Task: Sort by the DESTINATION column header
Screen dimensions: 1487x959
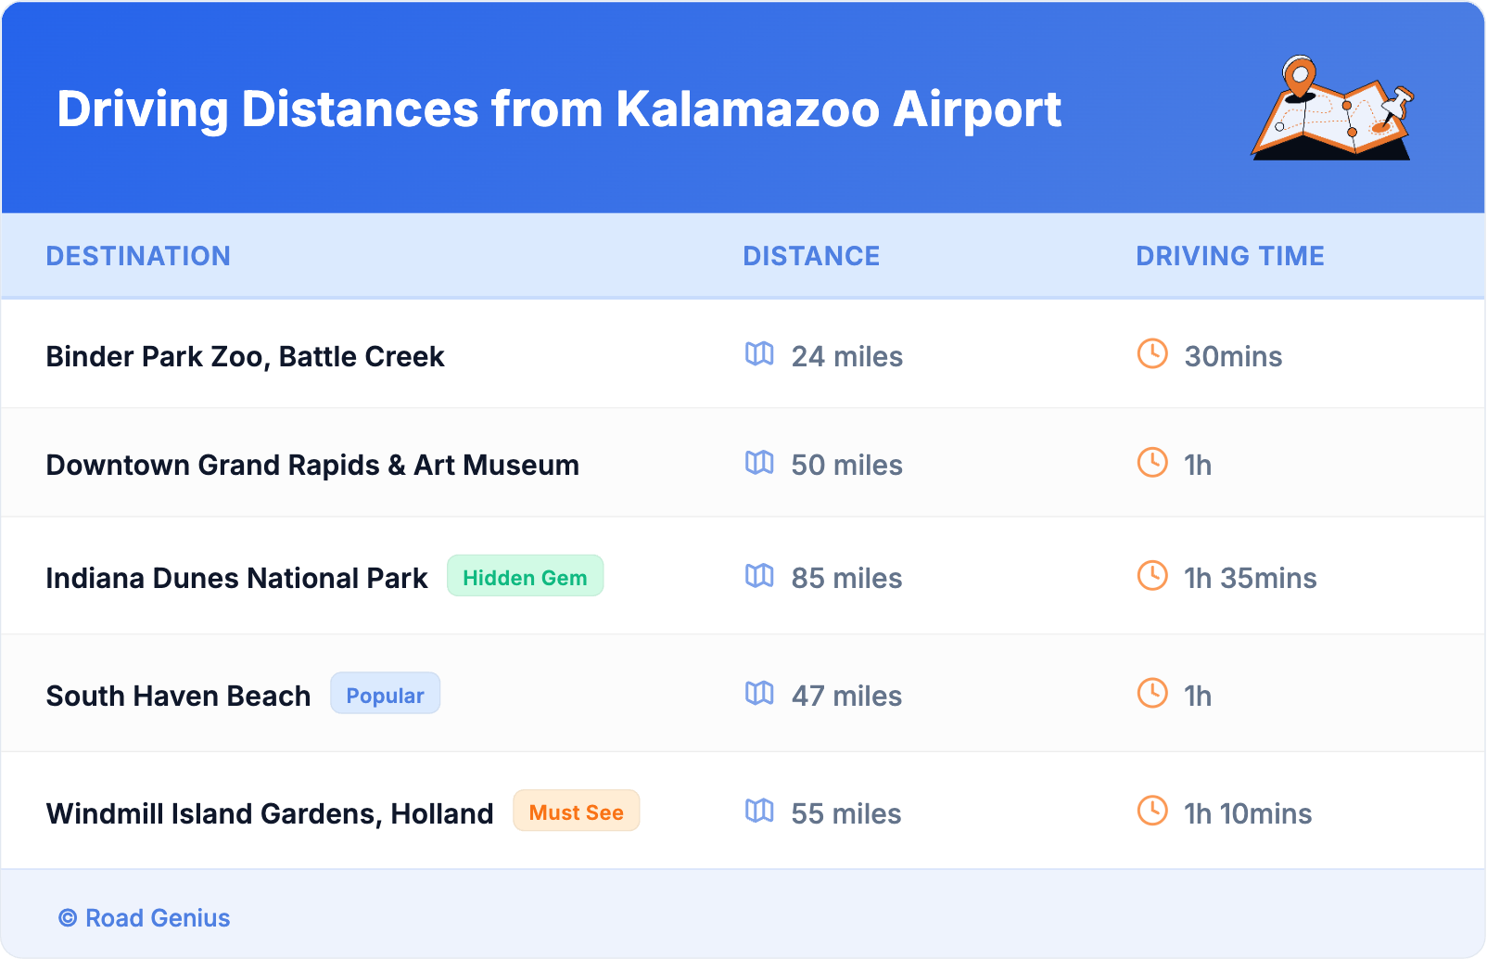Action: tap(139, 256)
